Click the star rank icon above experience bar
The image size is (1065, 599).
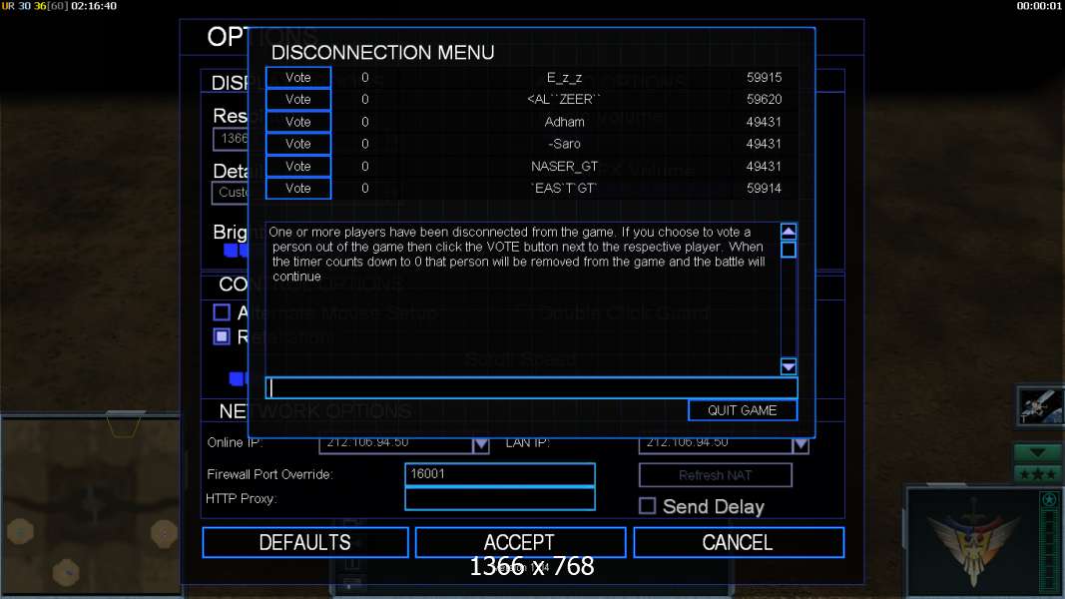pyautogui.click(x=1049, y=500)
